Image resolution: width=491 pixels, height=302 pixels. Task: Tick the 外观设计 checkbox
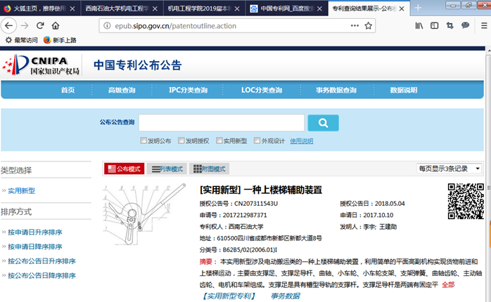tap(256, 140)
